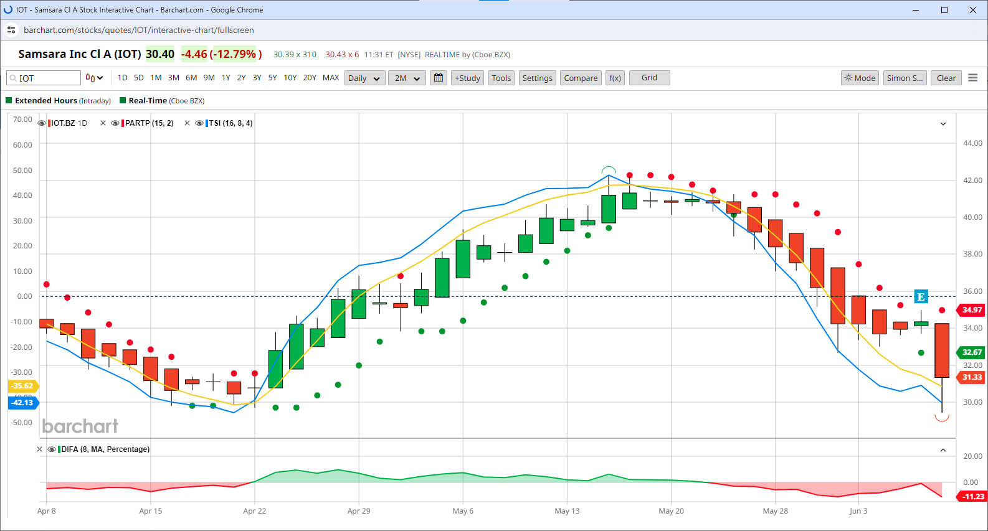Toggle visibility of IOT.BZ price series
Viewport: 988px width, 531px height.
click(42, 123)
